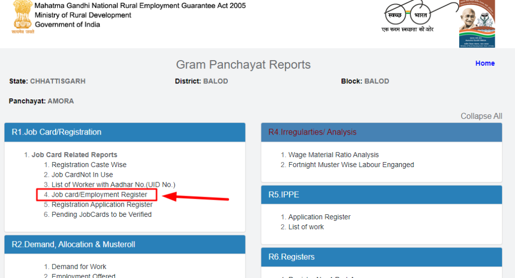This screenshot has height=278, width=515.
Task: Click the Government of India emblem logo
Action: [22, 17]
